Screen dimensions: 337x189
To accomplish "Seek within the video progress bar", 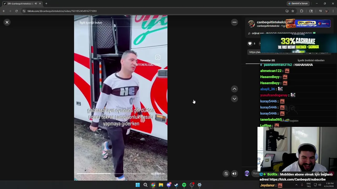I will [x=112, y=174].
